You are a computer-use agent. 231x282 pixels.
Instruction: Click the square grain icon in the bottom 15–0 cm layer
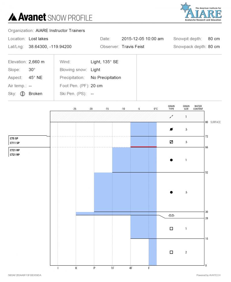tap(171, 252)
